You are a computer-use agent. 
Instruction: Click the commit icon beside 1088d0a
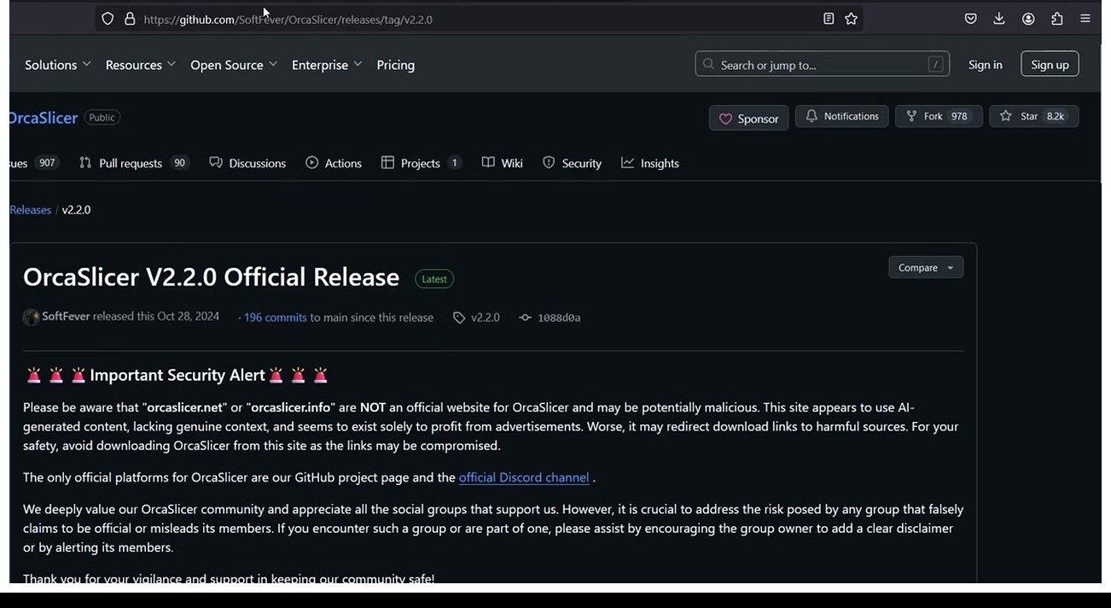coord(525,318)
